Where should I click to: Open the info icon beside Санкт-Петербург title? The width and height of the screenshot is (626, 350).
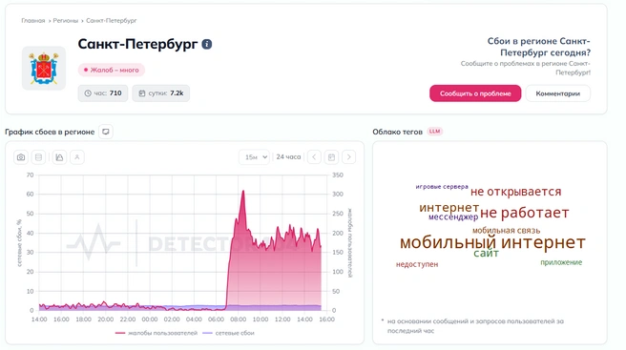point(207,44)
